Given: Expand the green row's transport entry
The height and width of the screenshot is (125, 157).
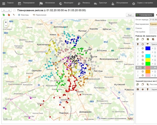Looking at the screenshot, I should click(152, 64).
